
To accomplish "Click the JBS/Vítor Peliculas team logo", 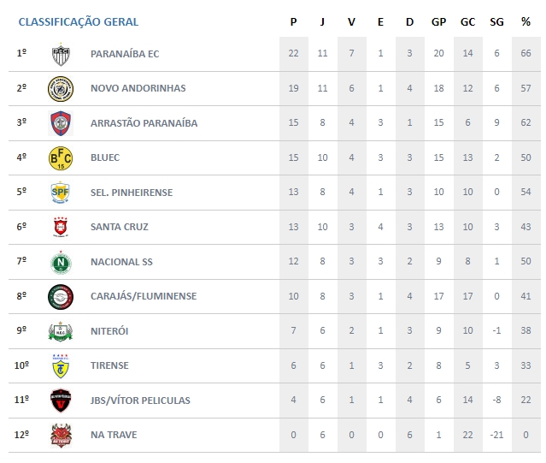I will pyautogui.click(x=61, y=401).
